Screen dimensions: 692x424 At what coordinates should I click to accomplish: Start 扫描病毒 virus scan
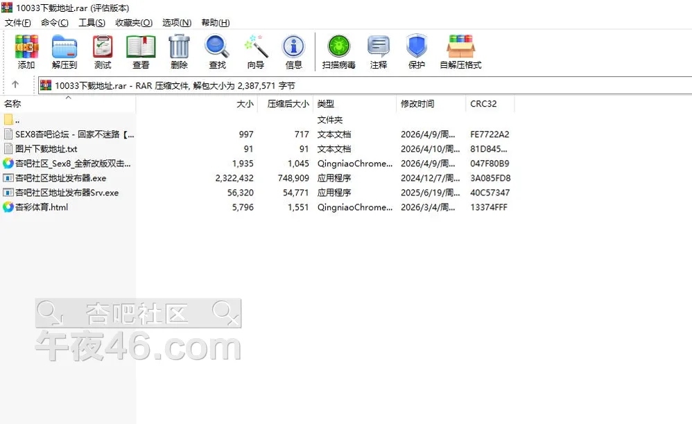pyautogui.click(x=338, y=52)
